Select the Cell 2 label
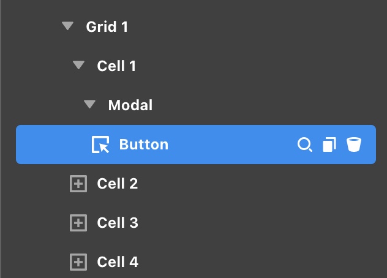Image resolution: width=387 pixels, height=278 pixels. coord(117,184)
